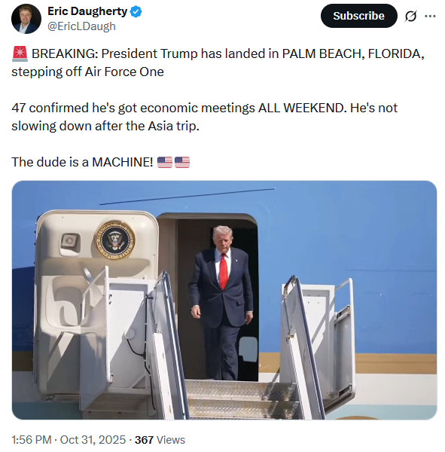Screen dimensions: 445x452
Task: Subscribe to Eric Daugherty
Action: point(359,16)
